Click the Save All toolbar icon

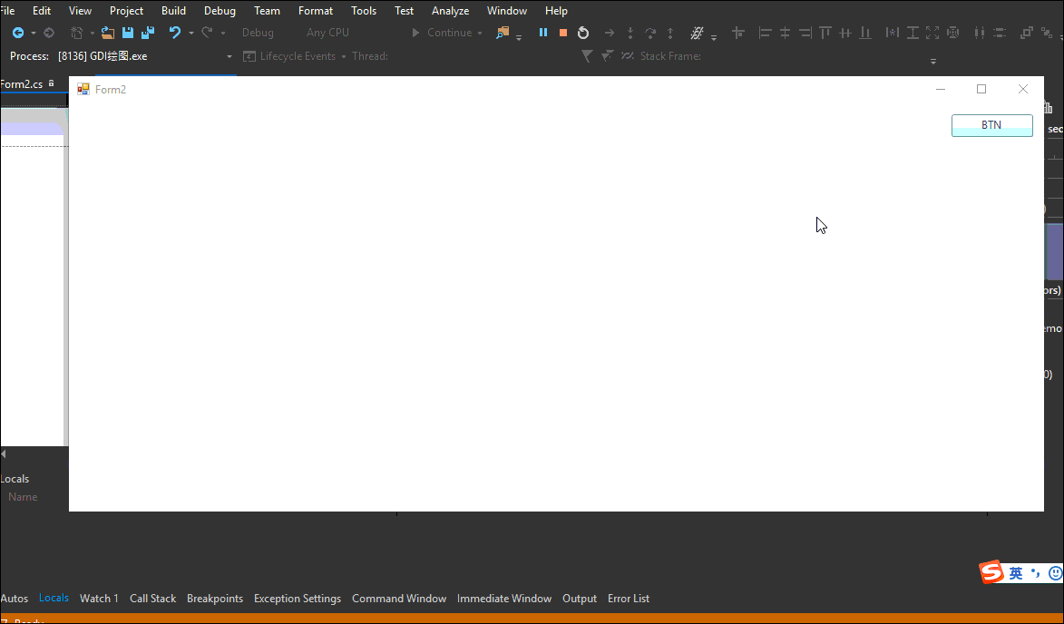[x=147, y=31]
